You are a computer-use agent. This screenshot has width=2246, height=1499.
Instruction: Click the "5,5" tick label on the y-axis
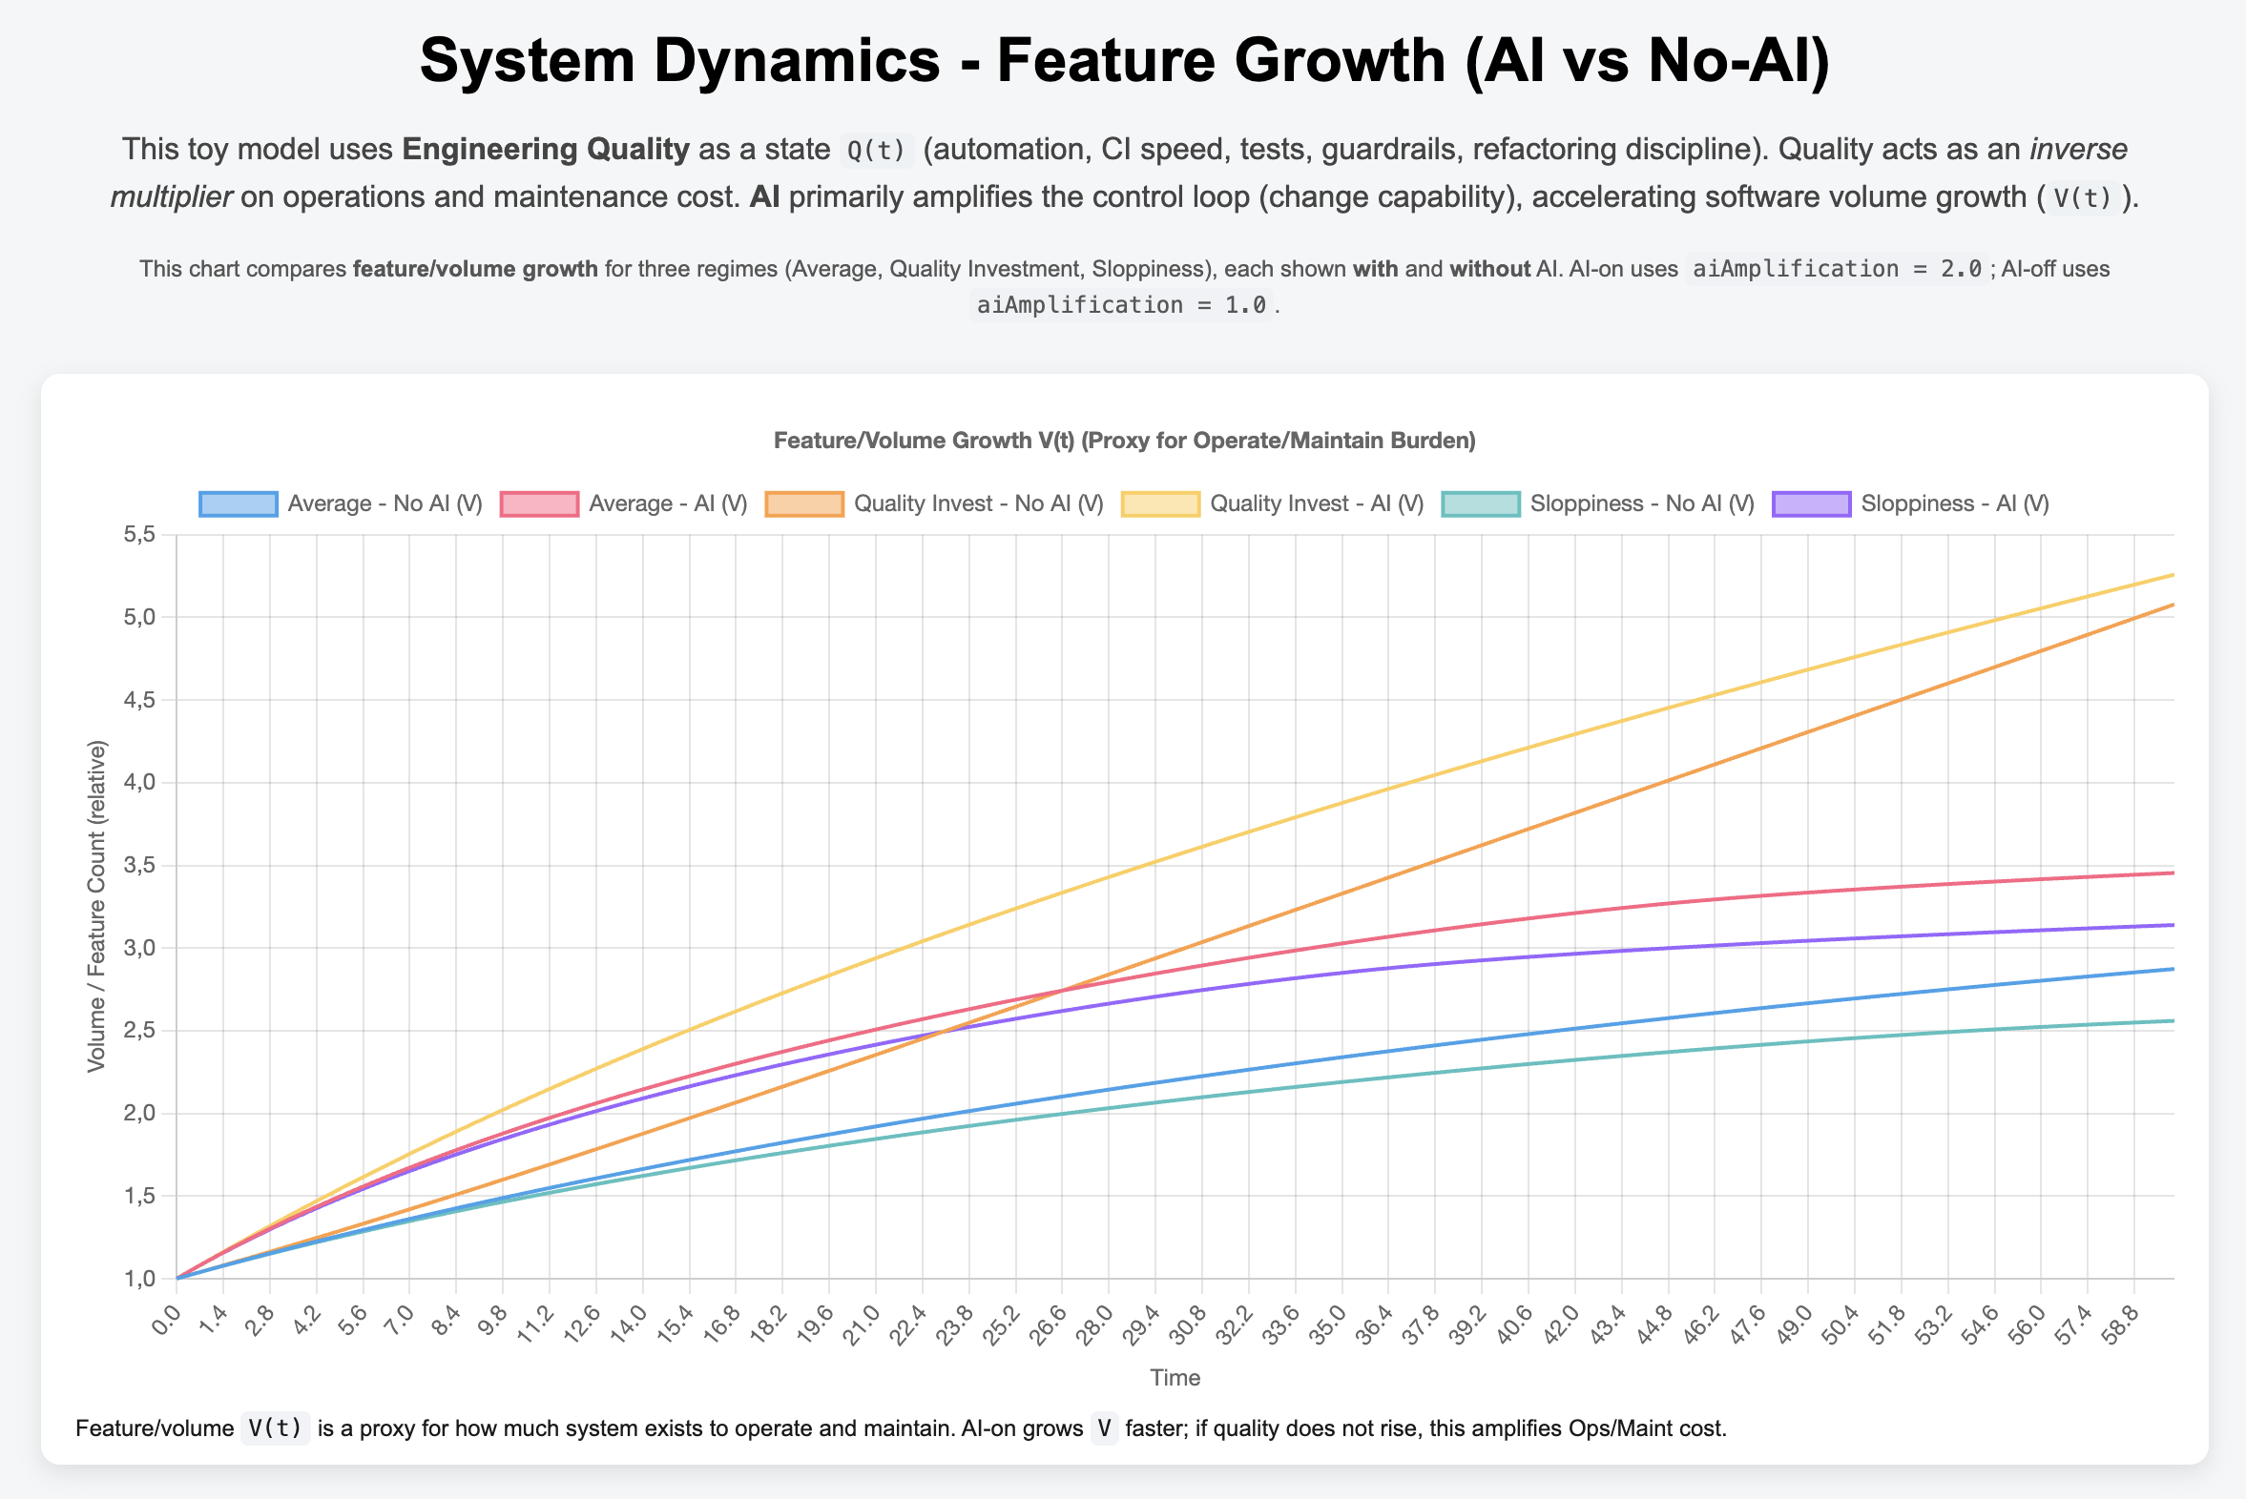pos(137,533)
